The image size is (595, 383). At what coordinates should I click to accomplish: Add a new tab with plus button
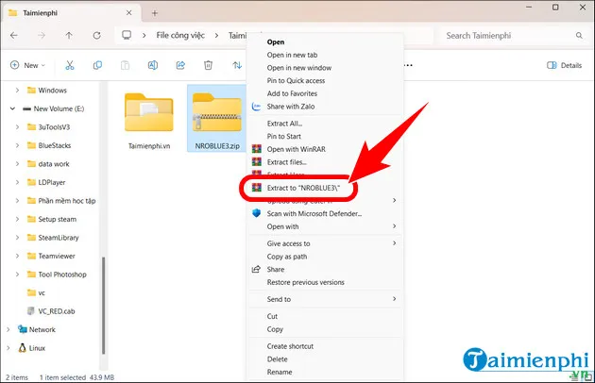[154, 12]
